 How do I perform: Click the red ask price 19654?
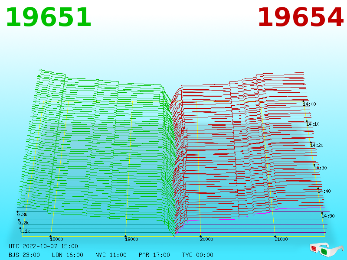coord(301,17)
